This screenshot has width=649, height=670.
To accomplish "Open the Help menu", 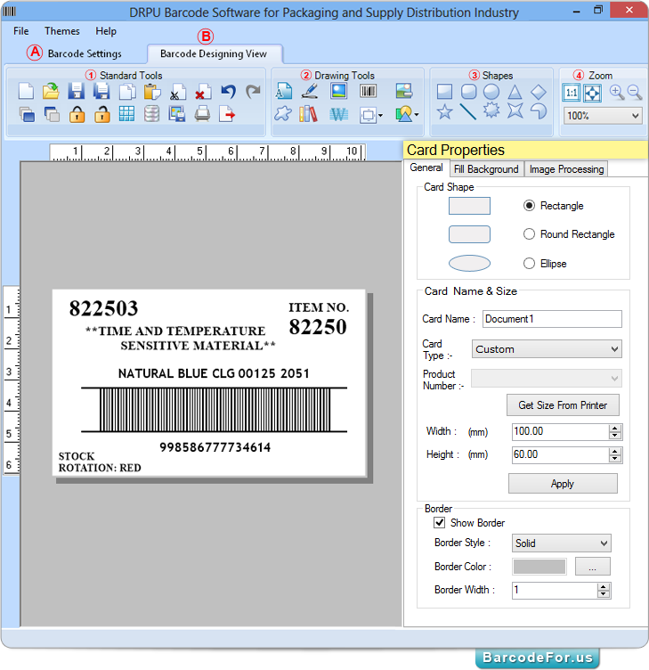I will tap(105, 31).
